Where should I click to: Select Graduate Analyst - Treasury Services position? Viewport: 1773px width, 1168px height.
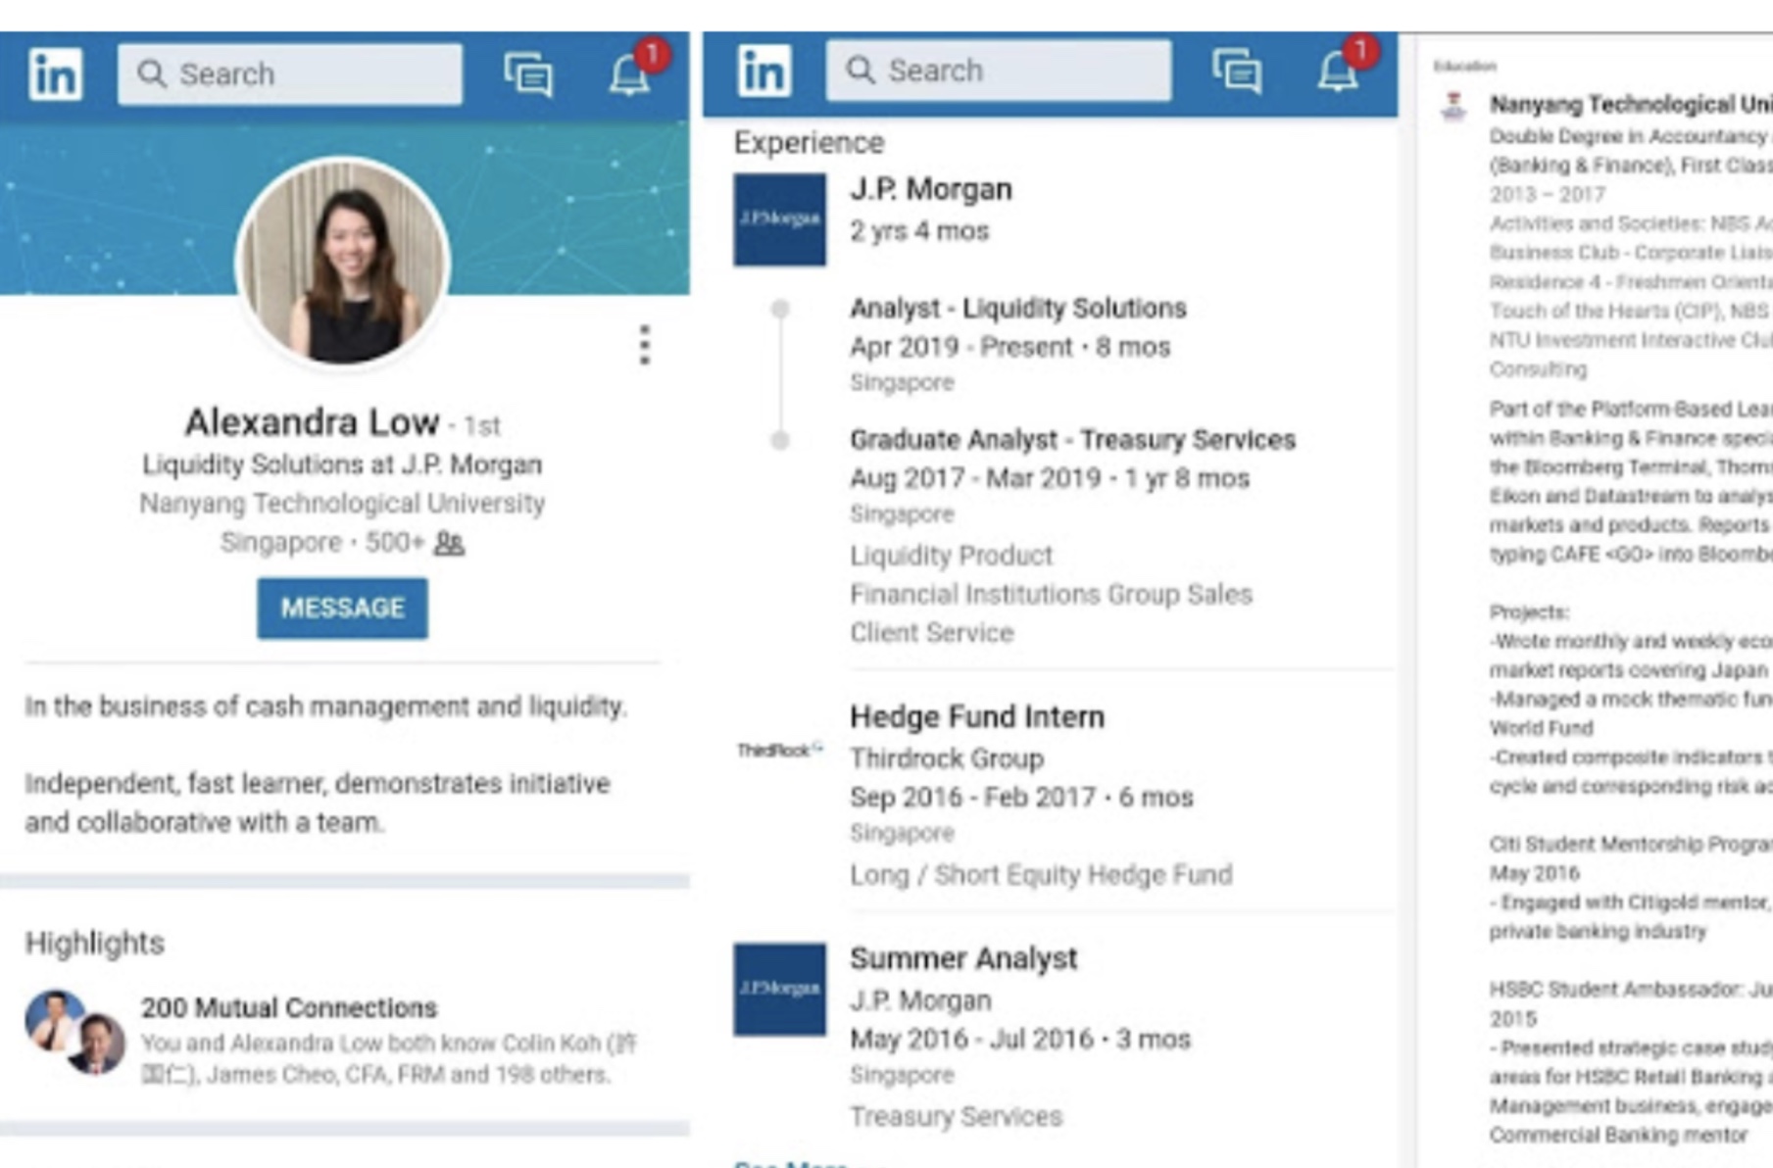(1073, 440)
